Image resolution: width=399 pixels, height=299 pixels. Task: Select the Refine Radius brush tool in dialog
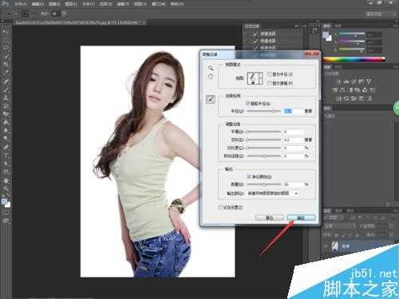(211, 100)
